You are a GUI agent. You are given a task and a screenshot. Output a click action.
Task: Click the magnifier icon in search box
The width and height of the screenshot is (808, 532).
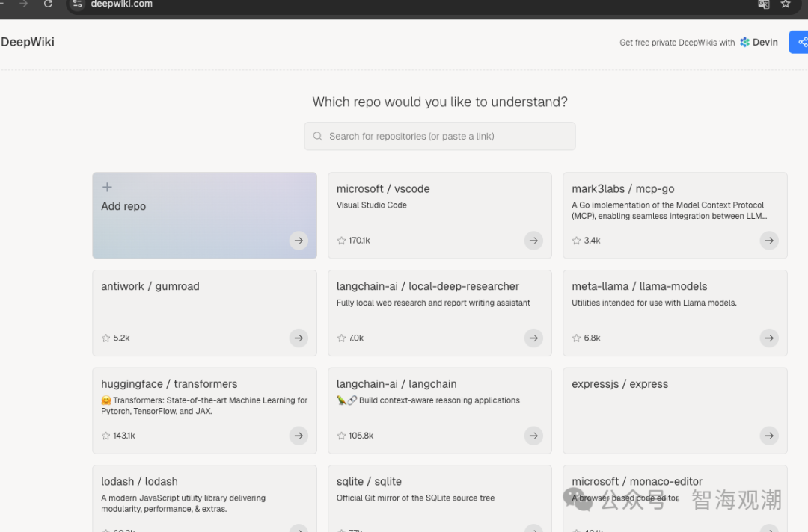pyautogui.click(x=318, y=136)
